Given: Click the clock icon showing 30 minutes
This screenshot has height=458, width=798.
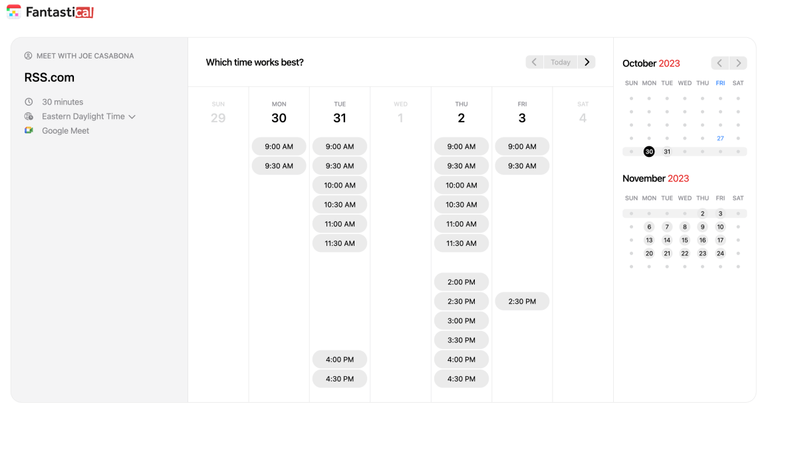Looking at the screenshot, I should click(28, 102).
